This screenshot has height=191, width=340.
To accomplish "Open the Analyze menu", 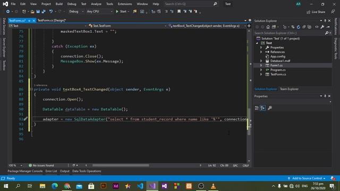I will [96, 4].
